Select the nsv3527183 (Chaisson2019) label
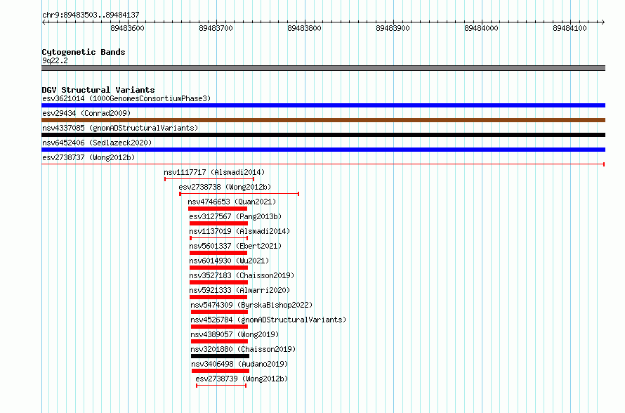625x413 pixels. point(242,275)
